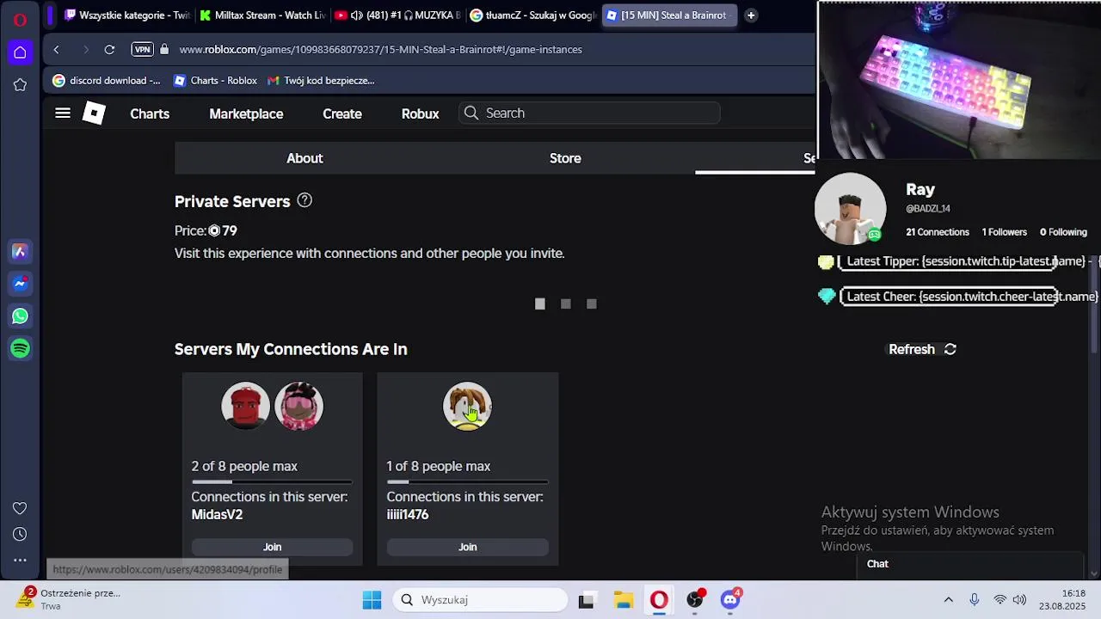Switch to the Wszystkie kategorie Twitch tab
The image size is (1101, 619).
click(x=127, y=15)
